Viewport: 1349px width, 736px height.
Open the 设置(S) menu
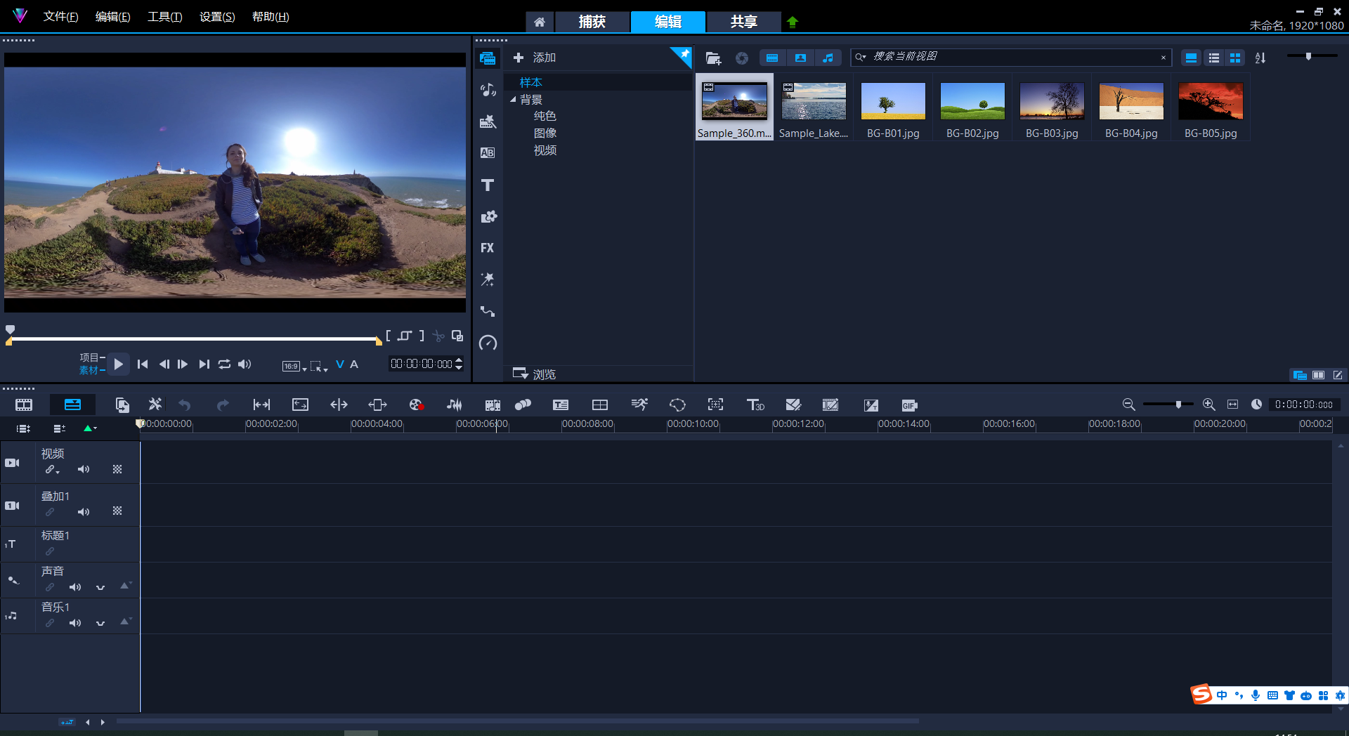pos(217,17)
